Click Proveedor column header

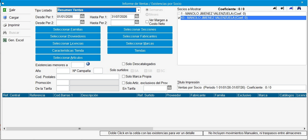click(178, 95)
